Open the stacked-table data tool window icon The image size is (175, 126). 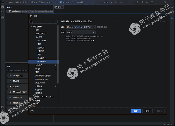pyautogui.click(x=2, y=17)
